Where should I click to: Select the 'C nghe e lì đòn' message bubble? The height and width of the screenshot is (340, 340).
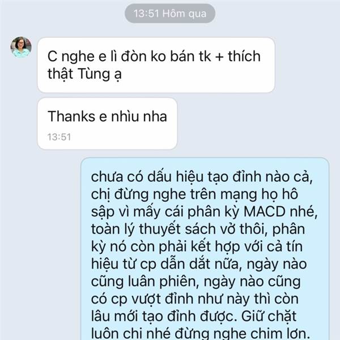pos(156,65)
